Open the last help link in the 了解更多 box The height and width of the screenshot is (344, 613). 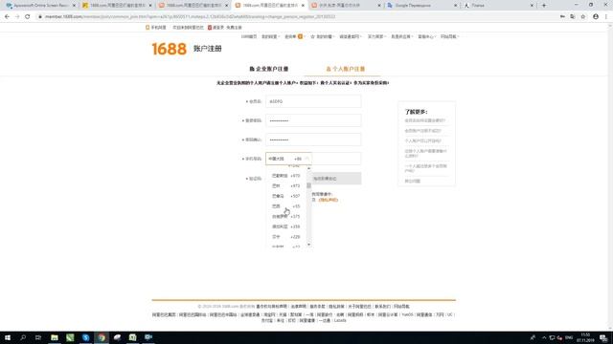click(413, 182)
